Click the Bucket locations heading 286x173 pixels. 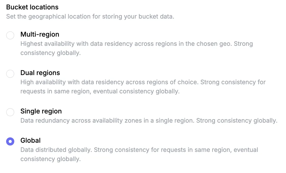click(33, 7)
